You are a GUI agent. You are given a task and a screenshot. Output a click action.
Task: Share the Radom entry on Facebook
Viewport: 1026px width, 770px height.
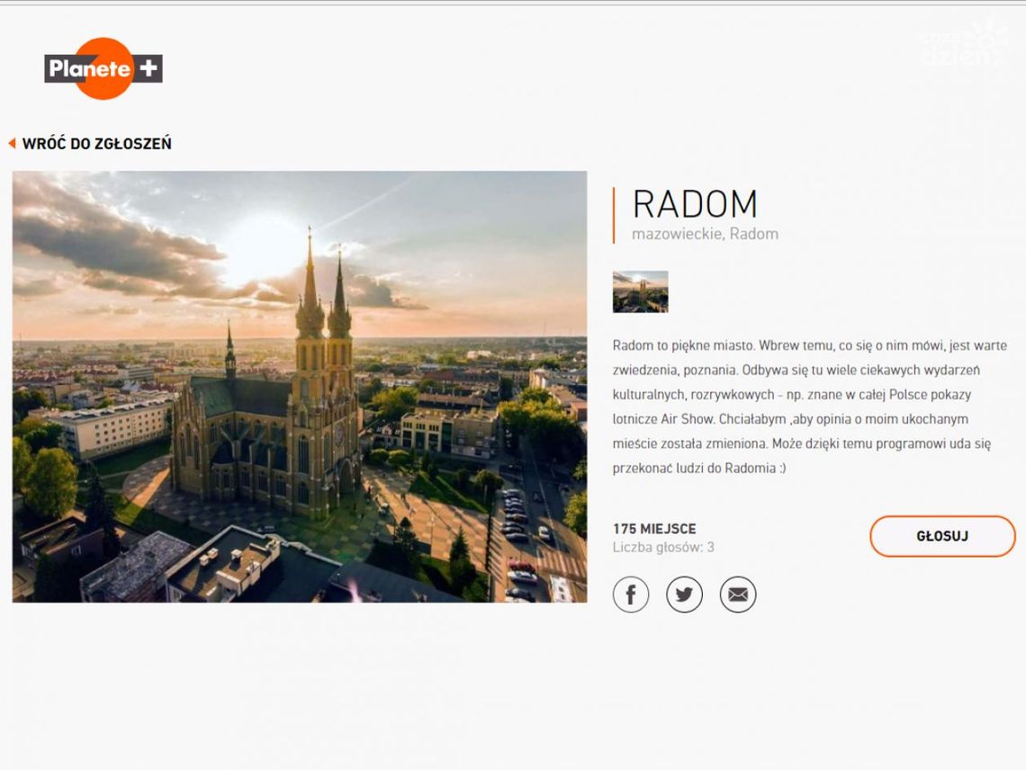click(631, 595)
